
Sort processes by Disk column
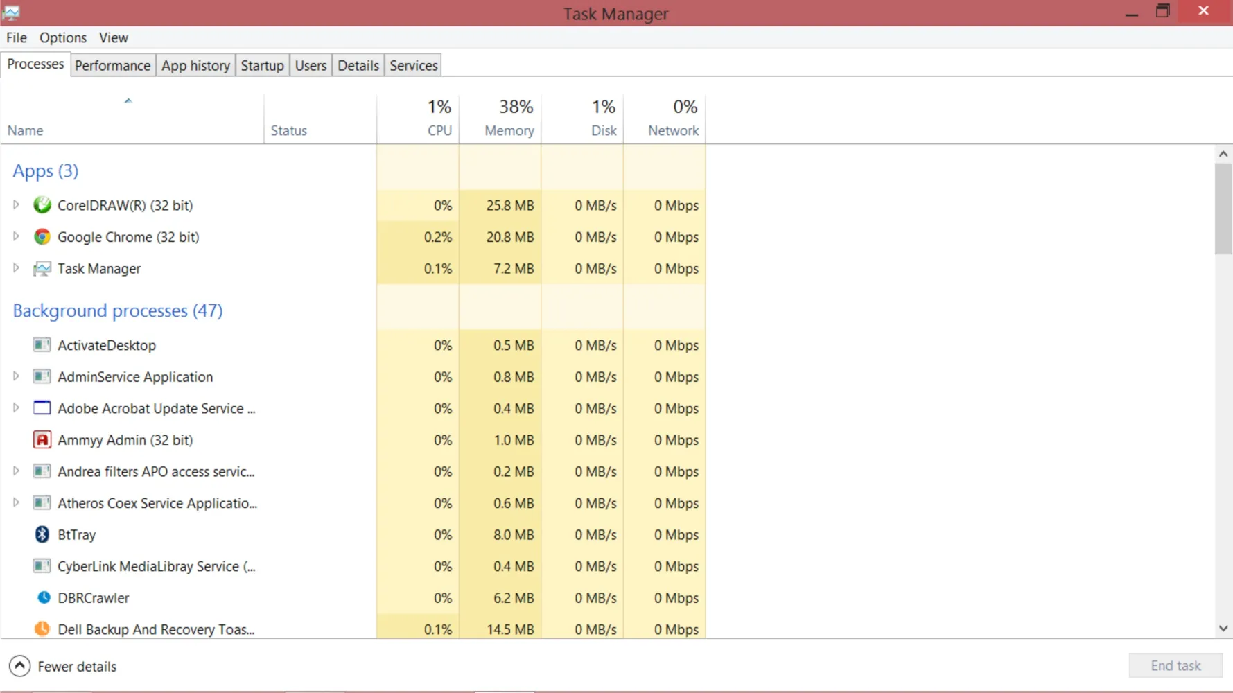(582, 119)
